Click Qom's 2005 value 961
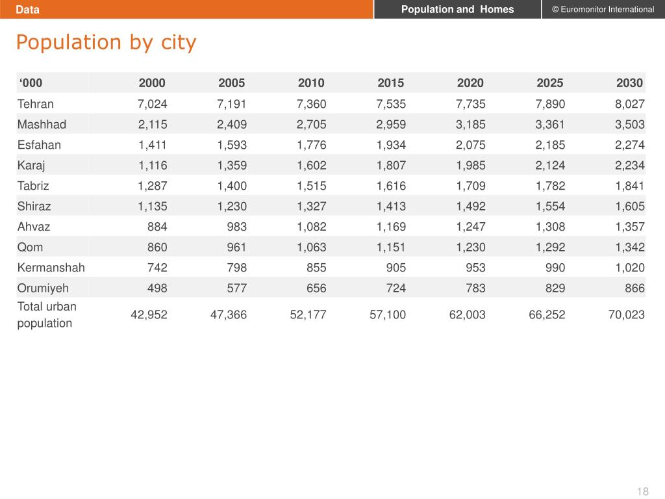This screenshot has width=665, height=499. (x=236, y=247)
